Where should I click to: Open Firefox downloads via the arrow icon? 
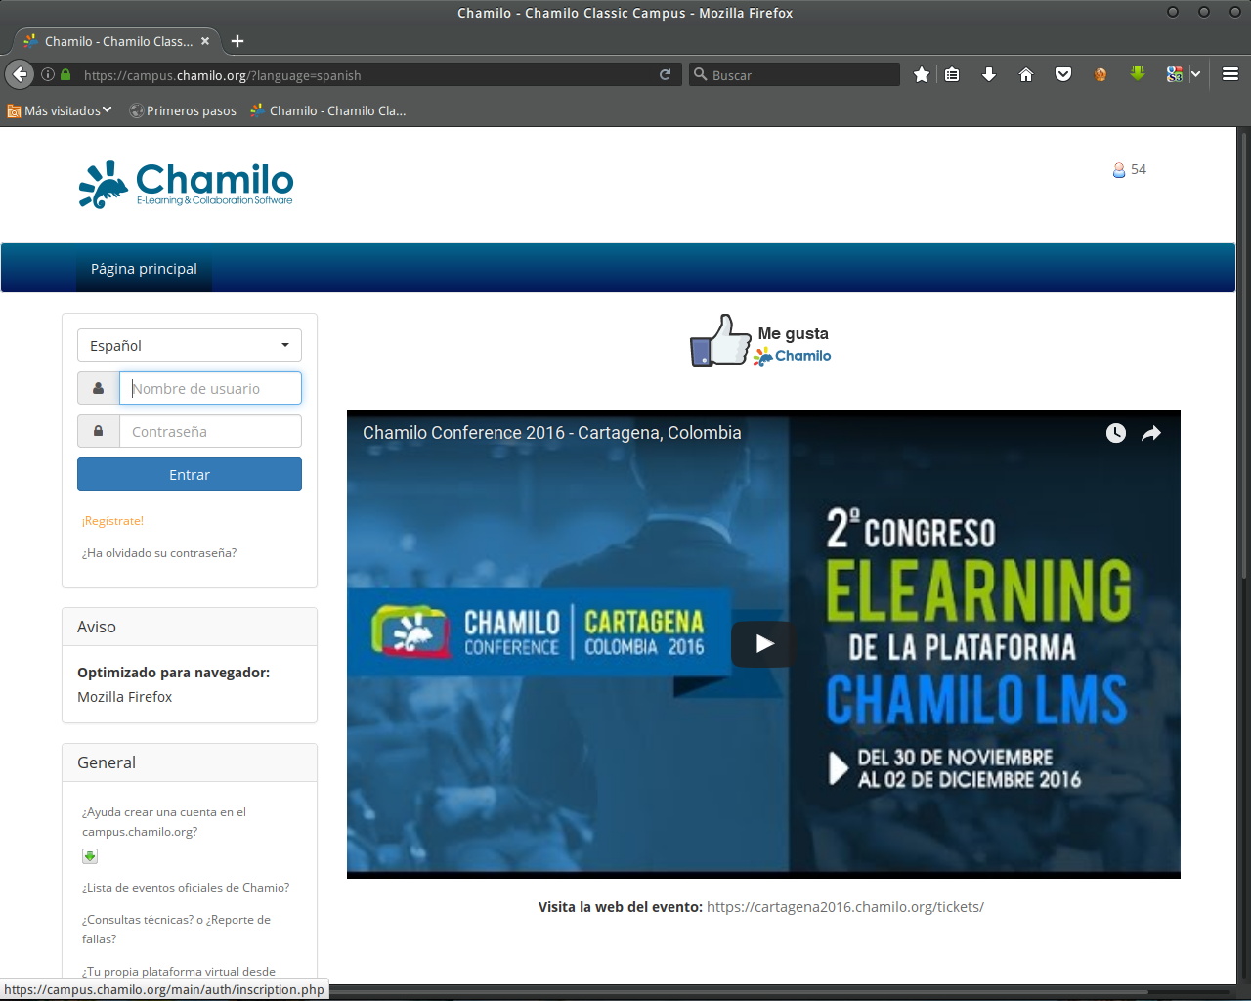pos(989,73)
